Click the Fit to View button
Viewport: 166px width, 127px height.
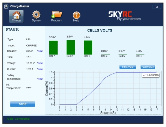click(x=128, y=67)
